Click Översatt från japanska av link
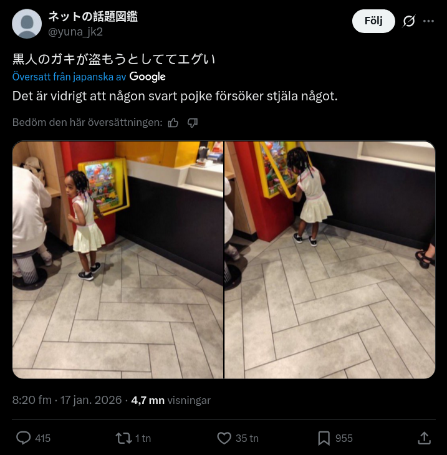This screenshot has width=447, height=455. 69,77
